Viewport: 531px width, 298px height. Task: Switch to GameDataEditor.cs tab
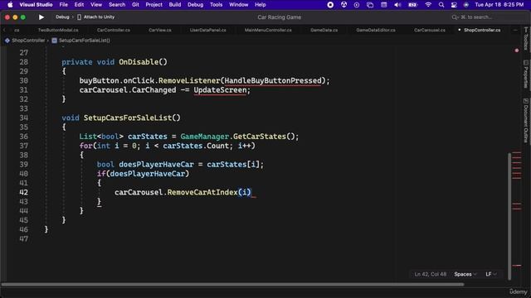coord(376,30)
